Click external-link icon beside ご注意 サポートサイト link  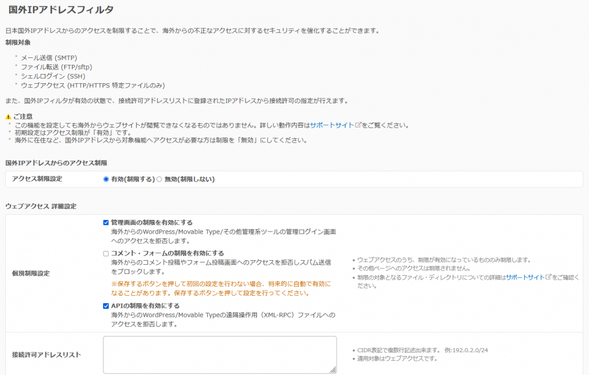358,125
